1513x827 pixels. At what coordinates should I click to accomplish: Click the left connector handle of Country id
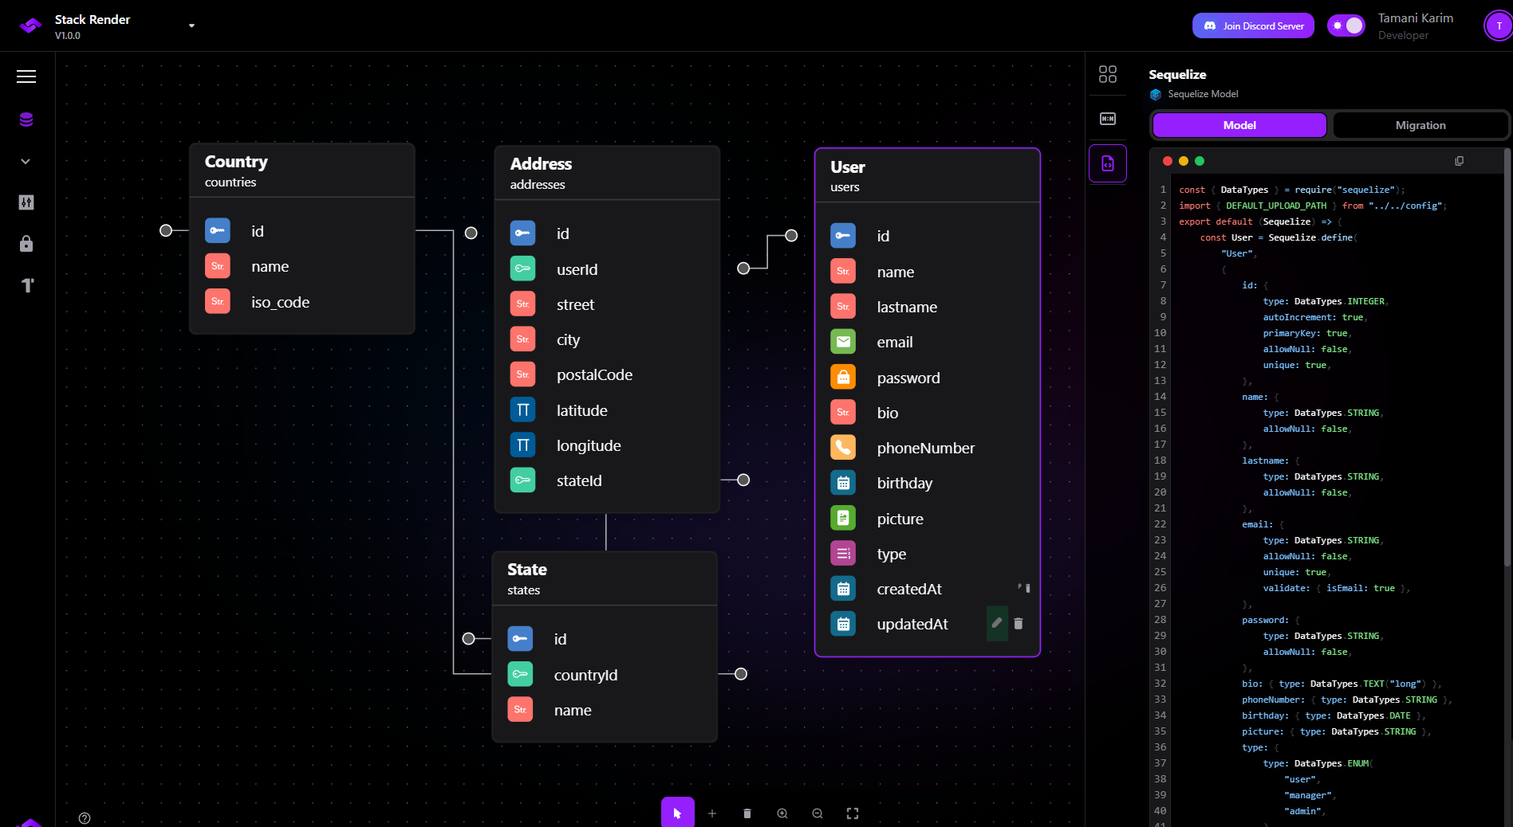coord(166,230)
